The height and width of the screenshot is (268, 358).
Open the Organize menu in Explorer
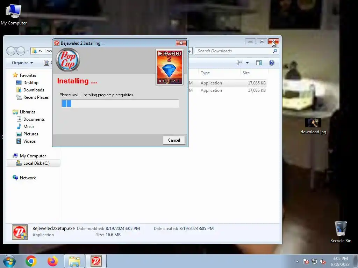click(22, 63)
